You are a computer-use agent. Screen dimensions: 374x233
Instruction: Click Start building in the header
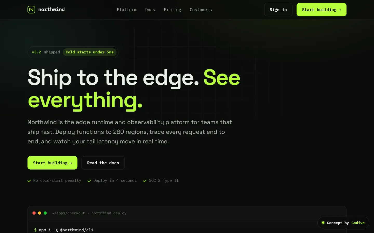coord(322,10)
